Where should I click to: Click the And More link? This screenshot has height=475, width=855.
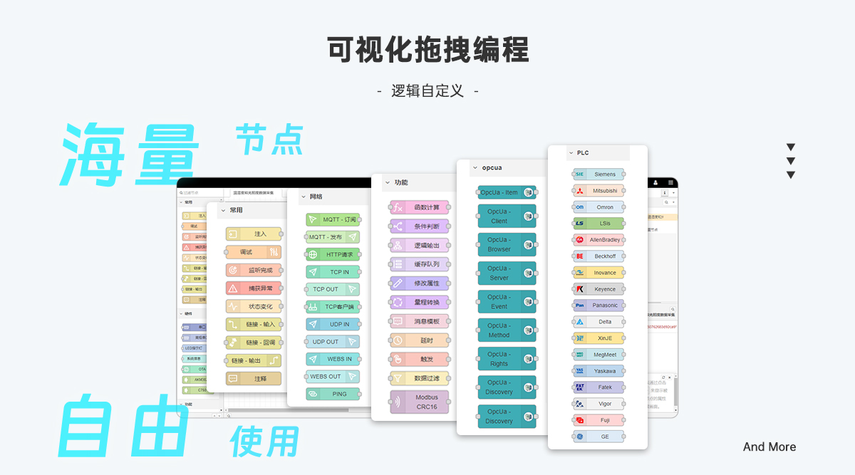click(x=769, y=447)
